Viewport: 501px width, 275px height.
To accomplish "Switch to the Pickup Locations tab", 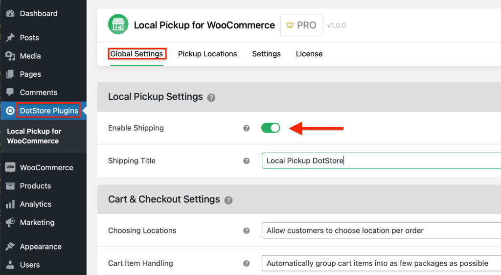I will click(x=207, y=54).
